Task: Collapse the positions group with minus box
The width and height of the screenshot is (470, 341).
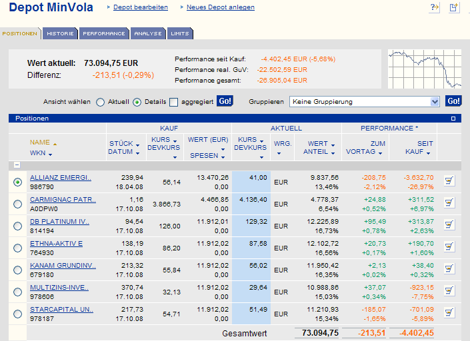Action: tap(17, 165)
